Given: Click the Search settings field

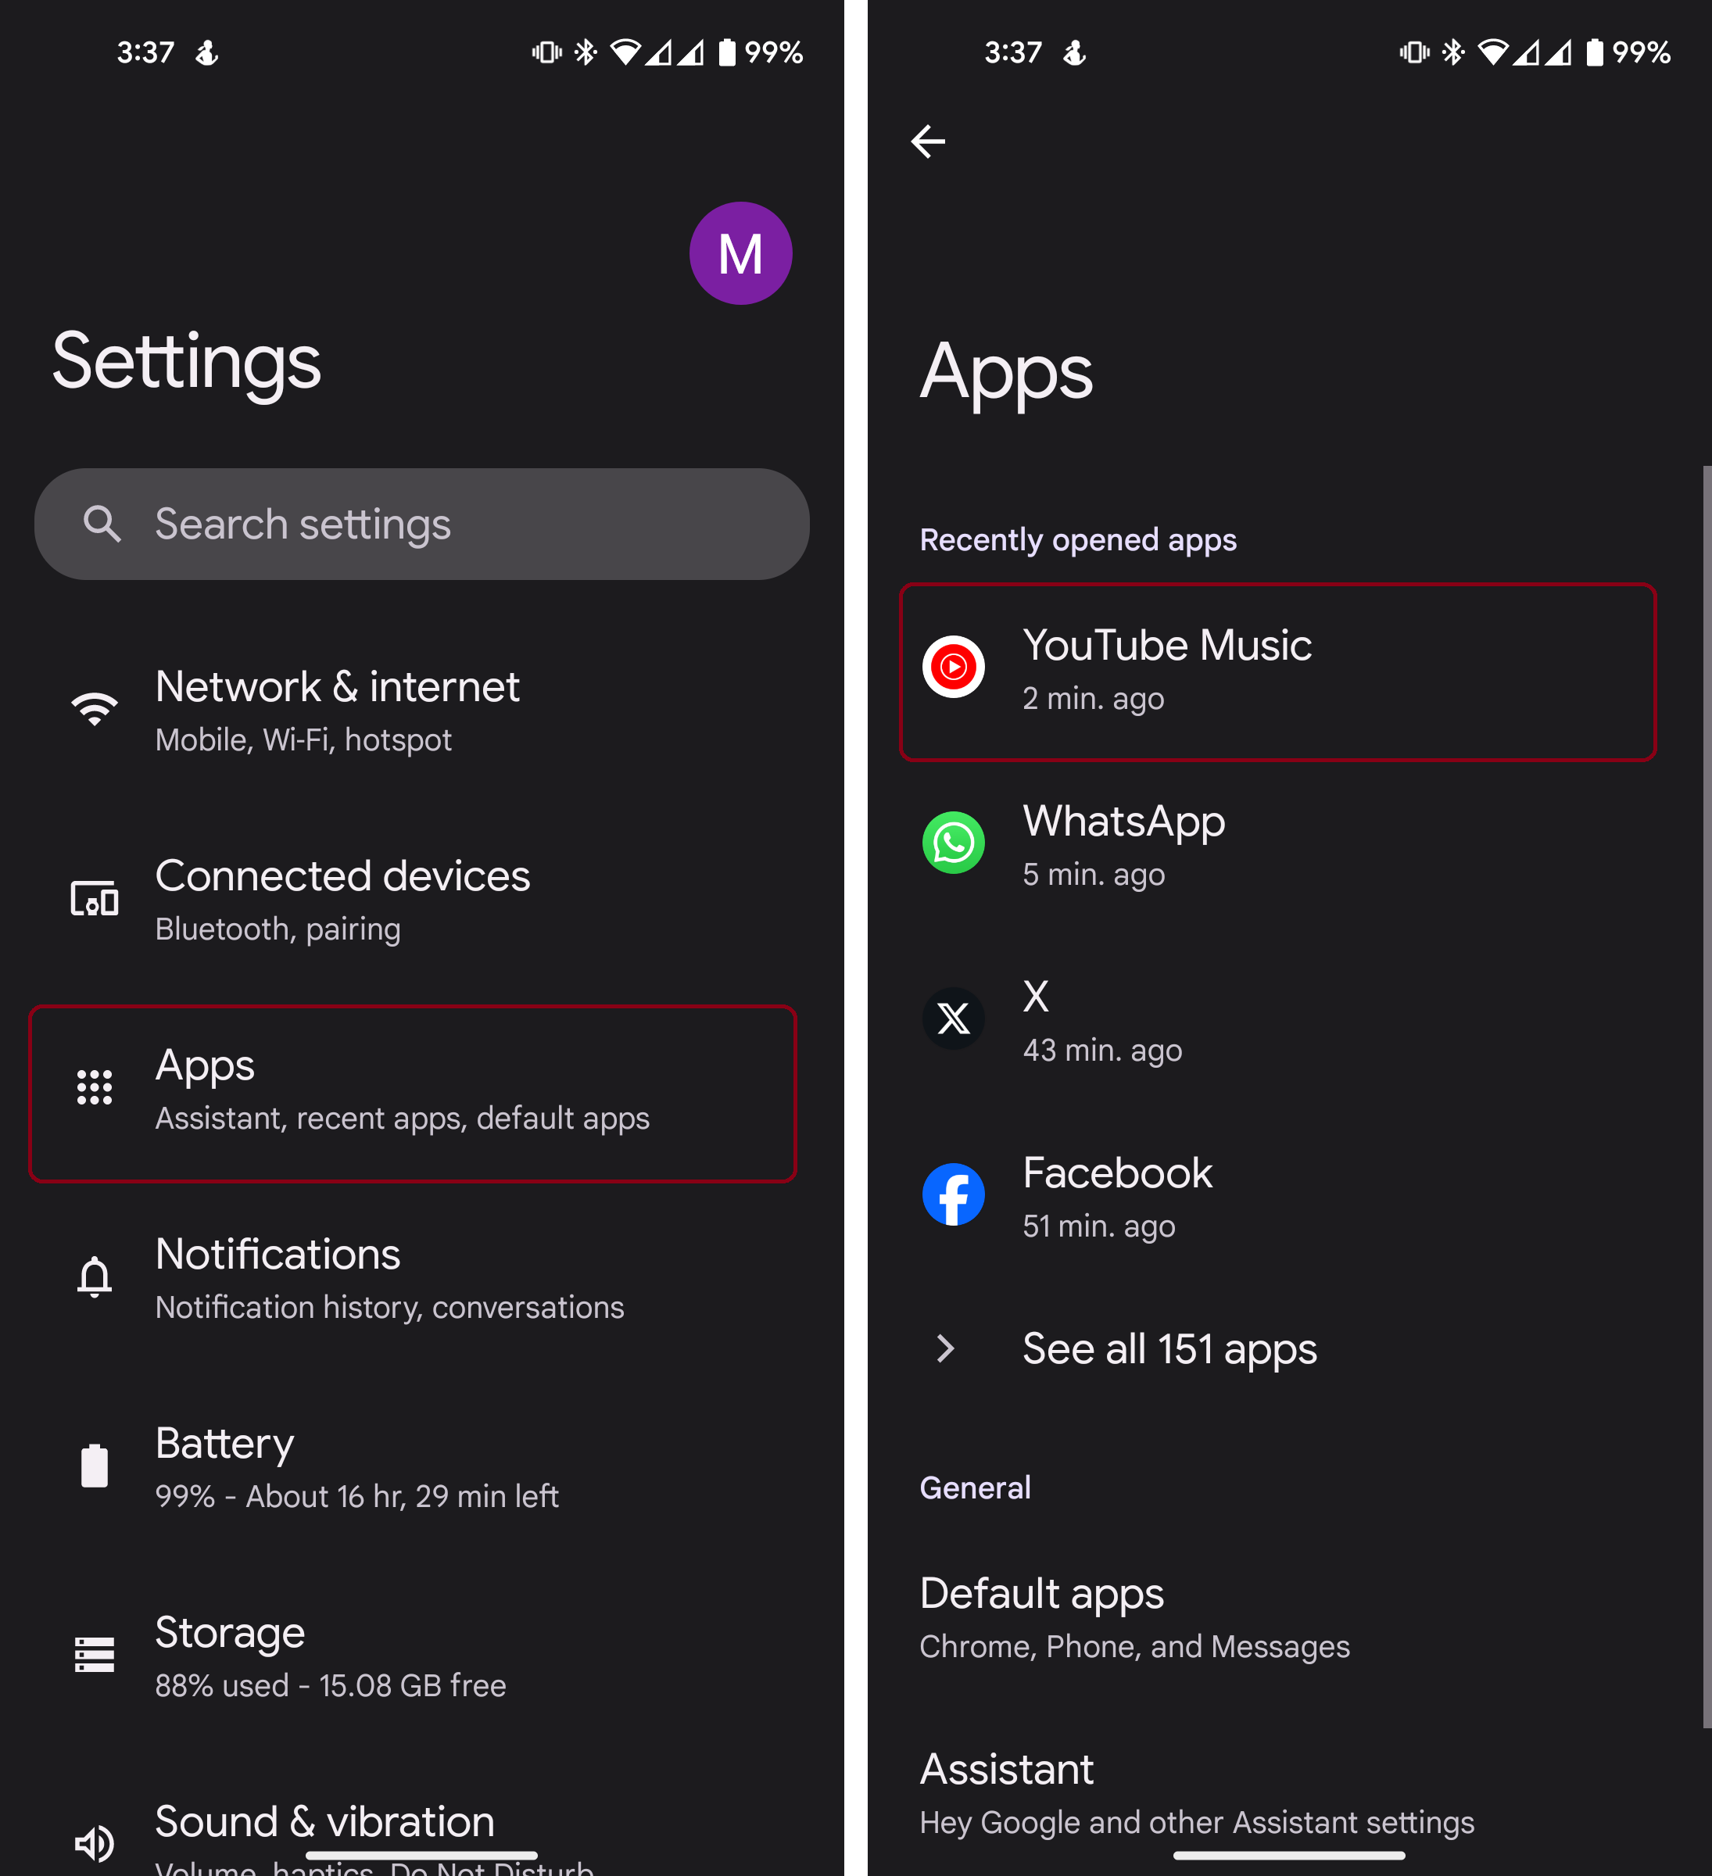Looking at the screenshot, I should [421, 524].
